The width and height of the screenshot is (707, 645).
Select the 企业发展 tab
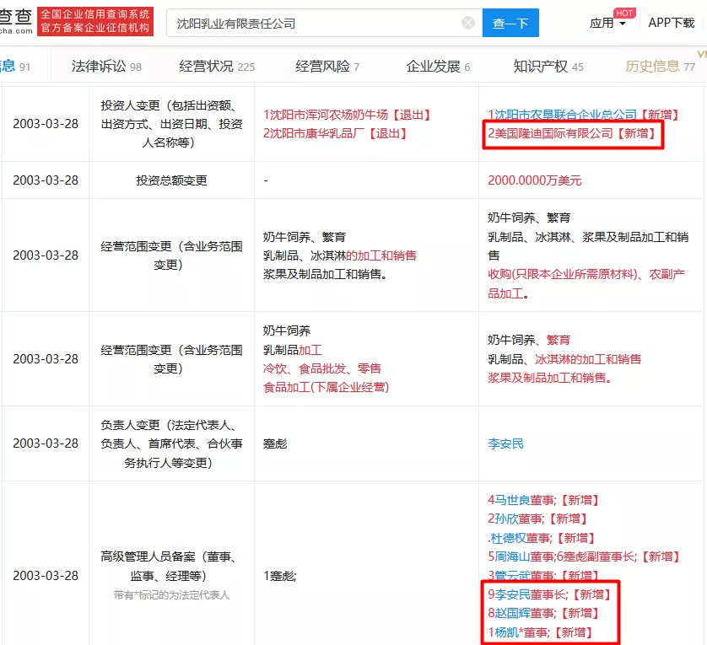438,67
